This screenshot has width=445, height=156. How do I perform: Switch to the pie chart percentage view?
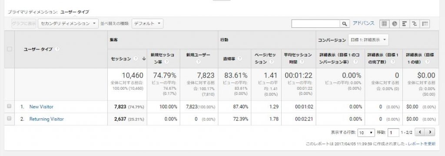[x=395, y=24]
